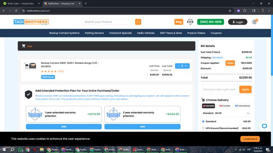This screenshot has height=153, width=273.
Task: Click the delivery truck icon beside Choose Delivery
Action: pos(203,100)
